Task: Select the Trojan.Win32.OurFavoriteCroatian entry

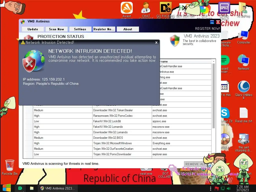Action: 122,149
